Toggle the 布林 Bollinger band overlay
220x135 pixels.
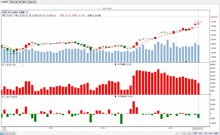(10, 12)
